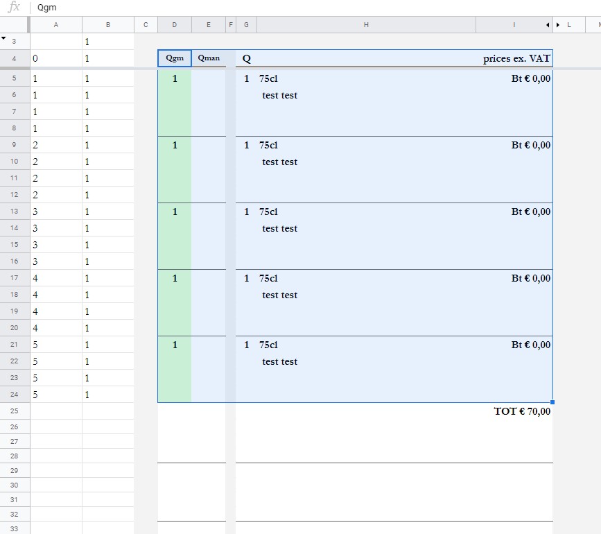
Task: Click the Q header cell
Action: (246, 58)
